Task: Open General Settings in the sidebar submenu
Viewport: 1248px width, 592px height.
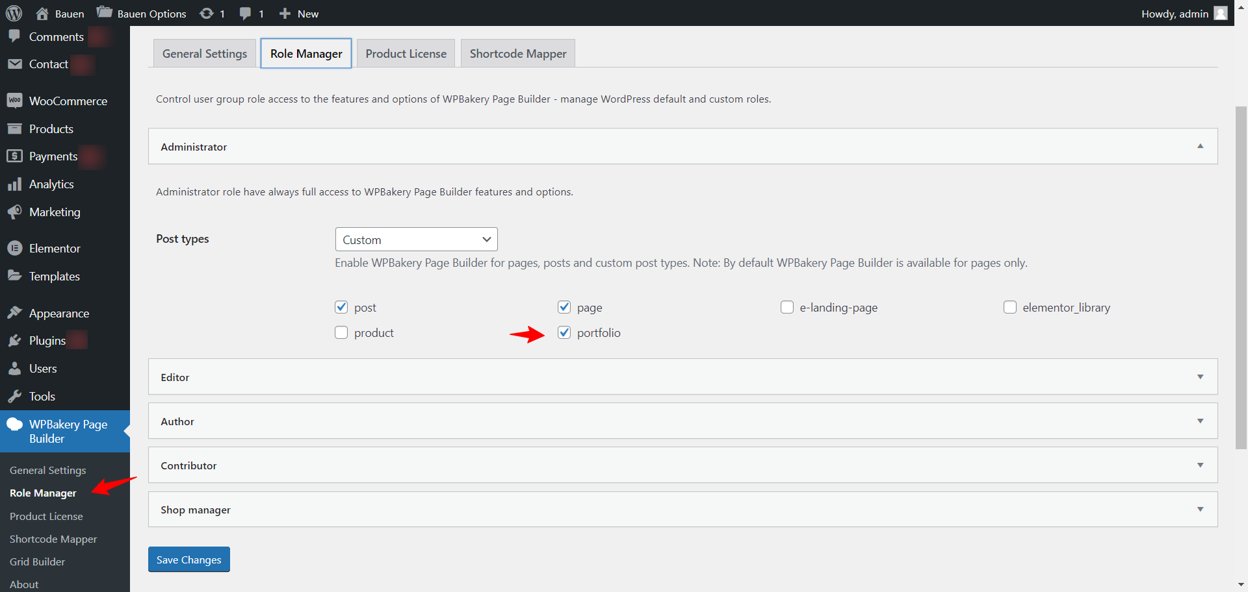Action: [x=48, y=470]
